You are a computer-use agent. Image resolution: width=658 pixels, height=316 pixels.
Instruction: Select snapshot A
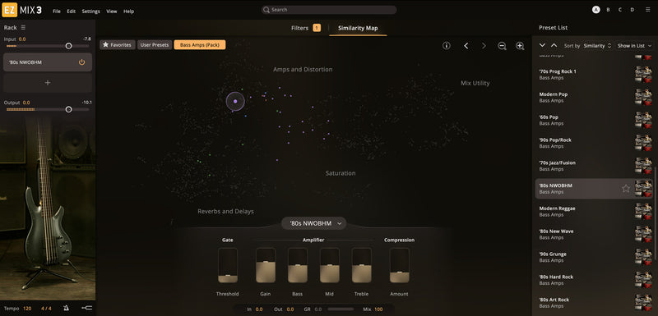point(595,10)
